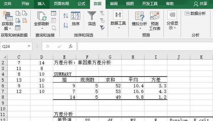Open the 开发工具 tab

150,4
